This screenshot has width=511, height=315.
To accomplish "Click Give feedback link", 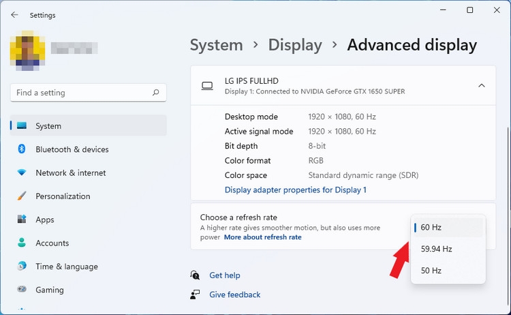I will pos(234,295).
